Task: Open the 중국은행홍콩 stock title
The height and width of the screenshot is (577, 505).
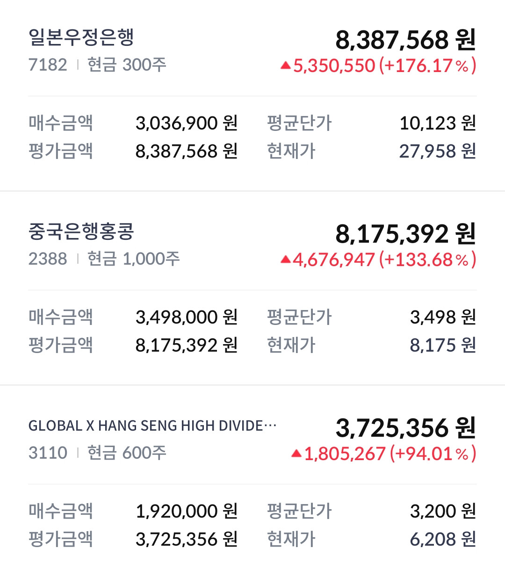Action: (81, 231)
